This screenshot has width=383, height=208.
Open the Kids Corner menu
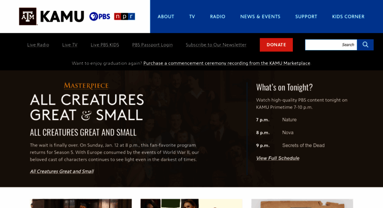348,17
